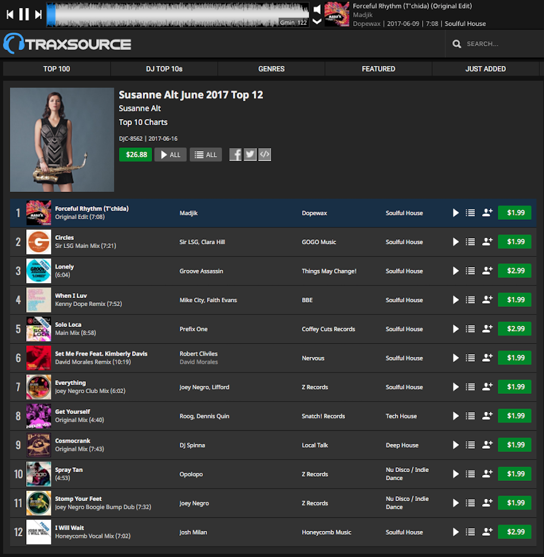Open Honeycomb Music label link
Screen dimensions: 544x557
click(327, 532)
